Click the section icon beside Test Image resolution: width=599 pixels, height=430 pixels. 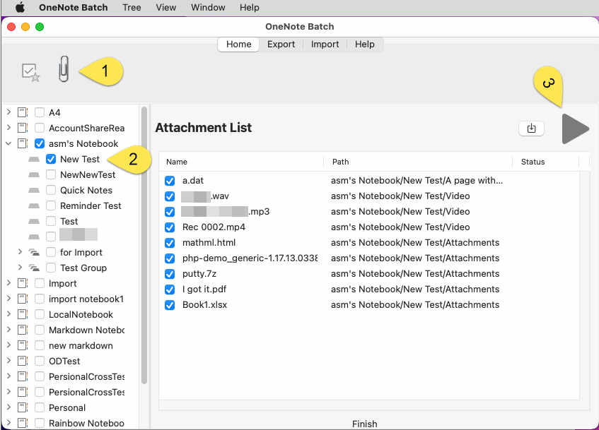(x=34, y=221)
